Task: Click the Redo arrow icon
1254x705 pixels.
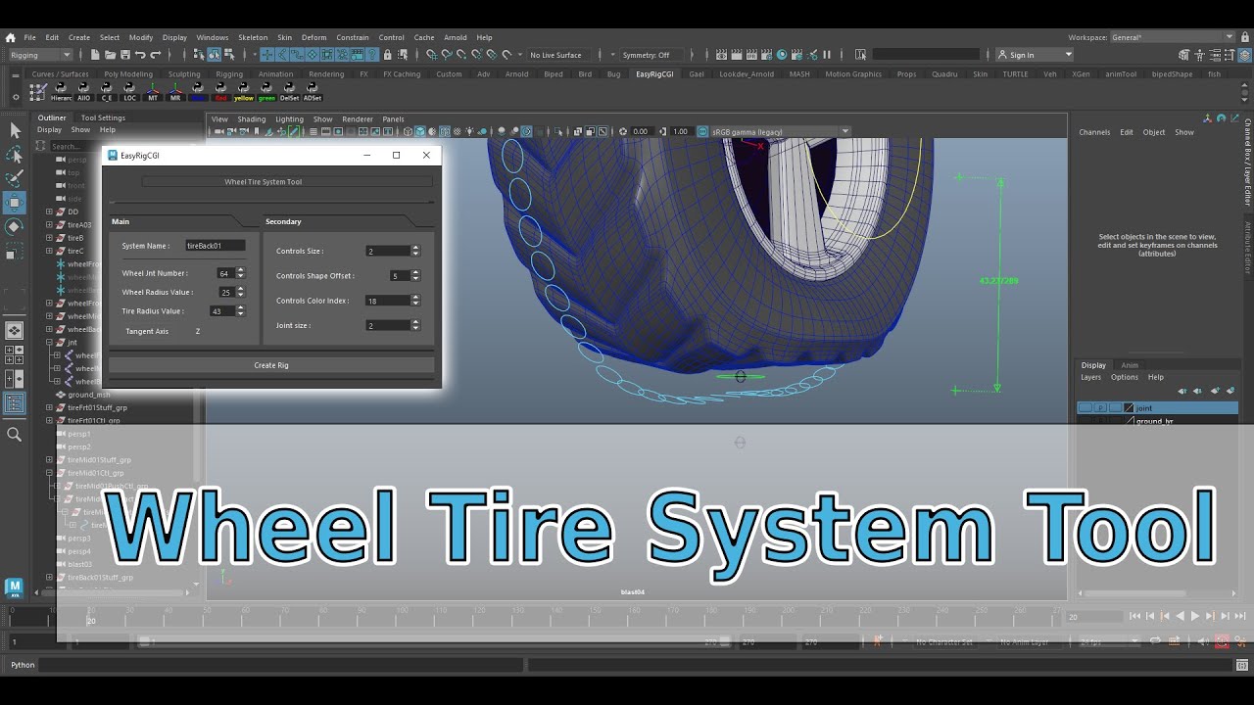Action: pyautogui.click(x=156, y=55)
